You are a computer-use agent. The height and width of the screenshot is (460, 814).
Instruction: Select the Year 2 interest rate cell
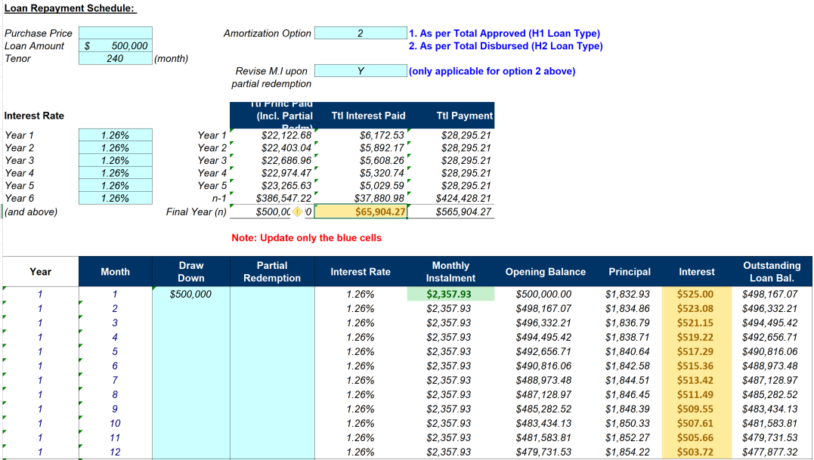(x=115, y=148)
